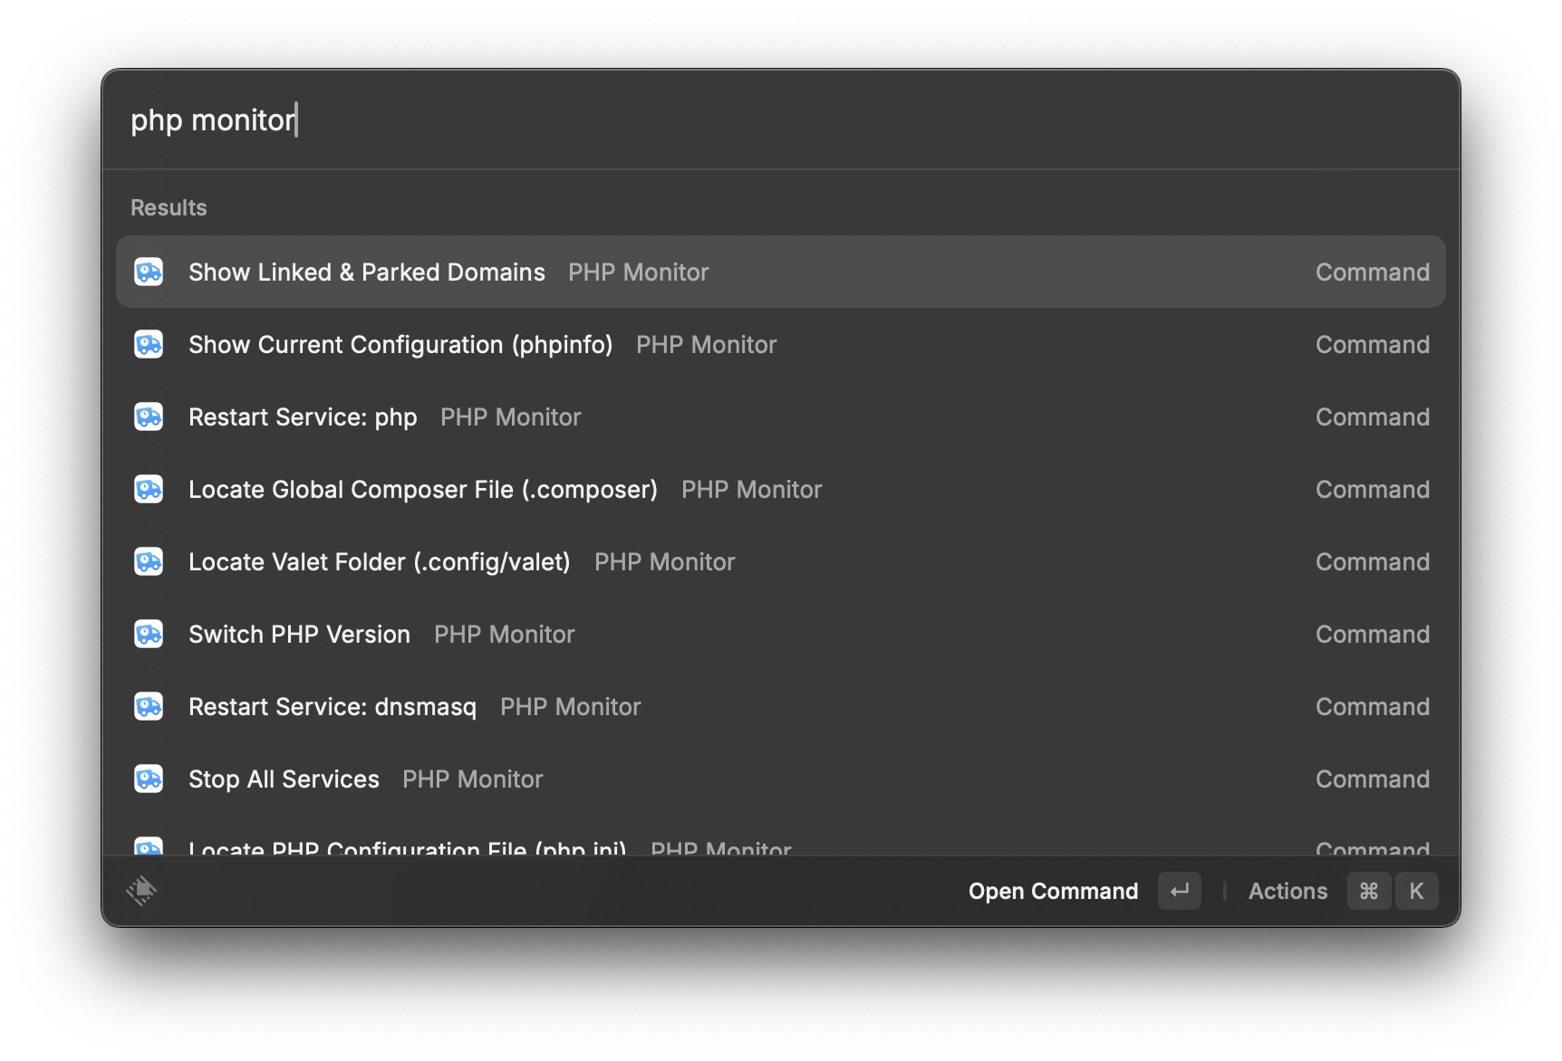This screenshot has height=1061, width=1562.
Task: Click PHP Monitor subtitle next to Locate Valet Folder
Action: [665, 561]
